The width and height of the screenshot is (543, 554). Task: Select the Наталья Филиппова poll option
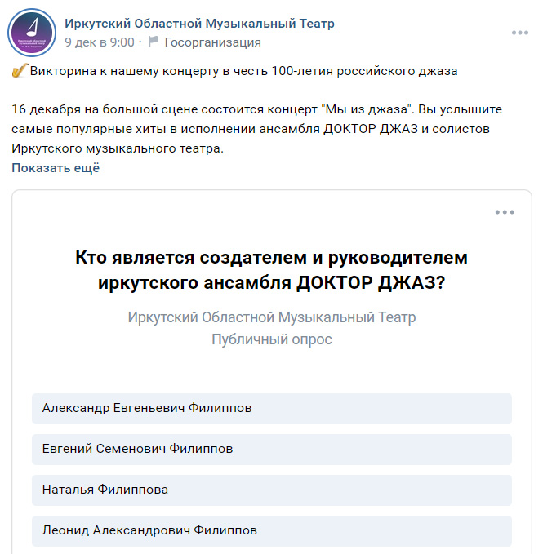(271, 490)
